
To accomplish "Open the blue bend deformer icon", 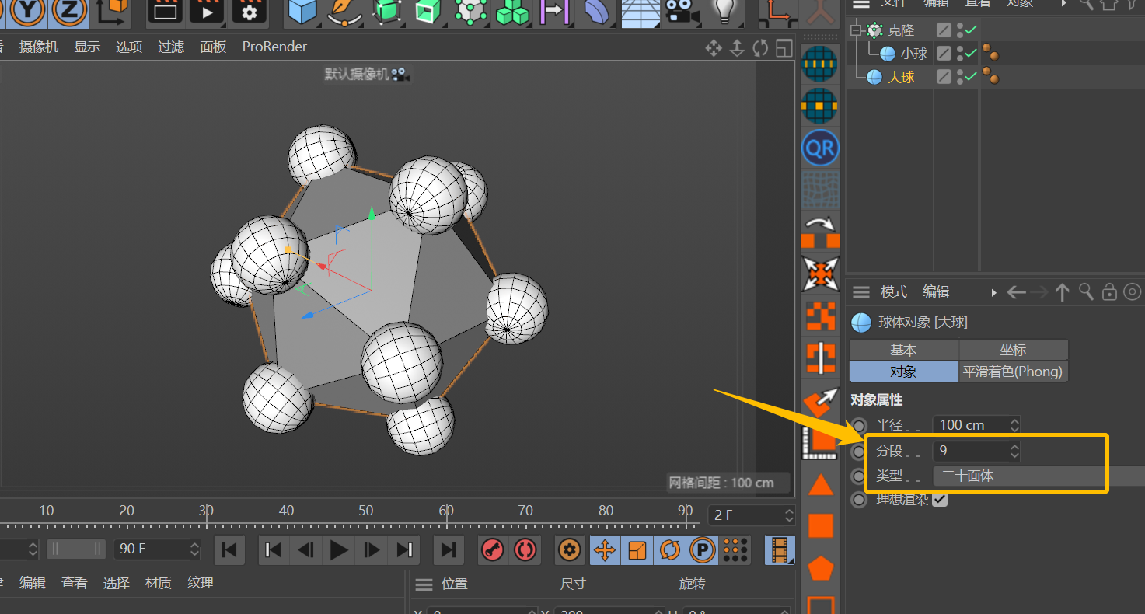I will tap(595, 11).
